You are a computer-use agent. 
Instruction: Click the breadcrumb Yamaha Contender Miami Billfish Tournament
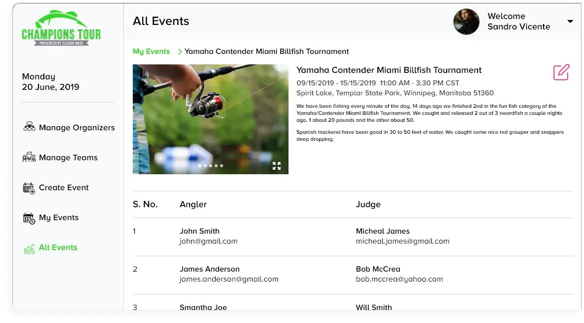267,51
